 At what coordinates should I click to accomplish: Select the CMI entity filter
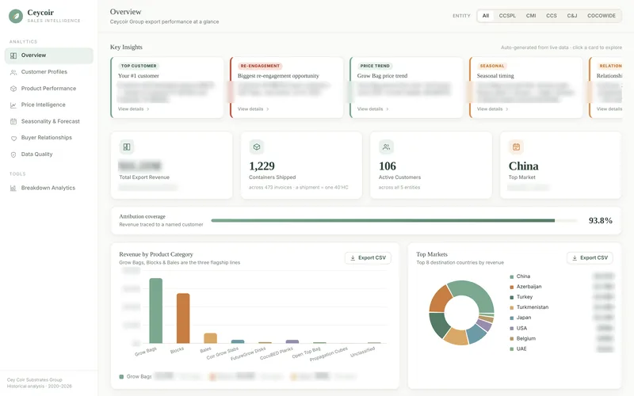point(531,16)
